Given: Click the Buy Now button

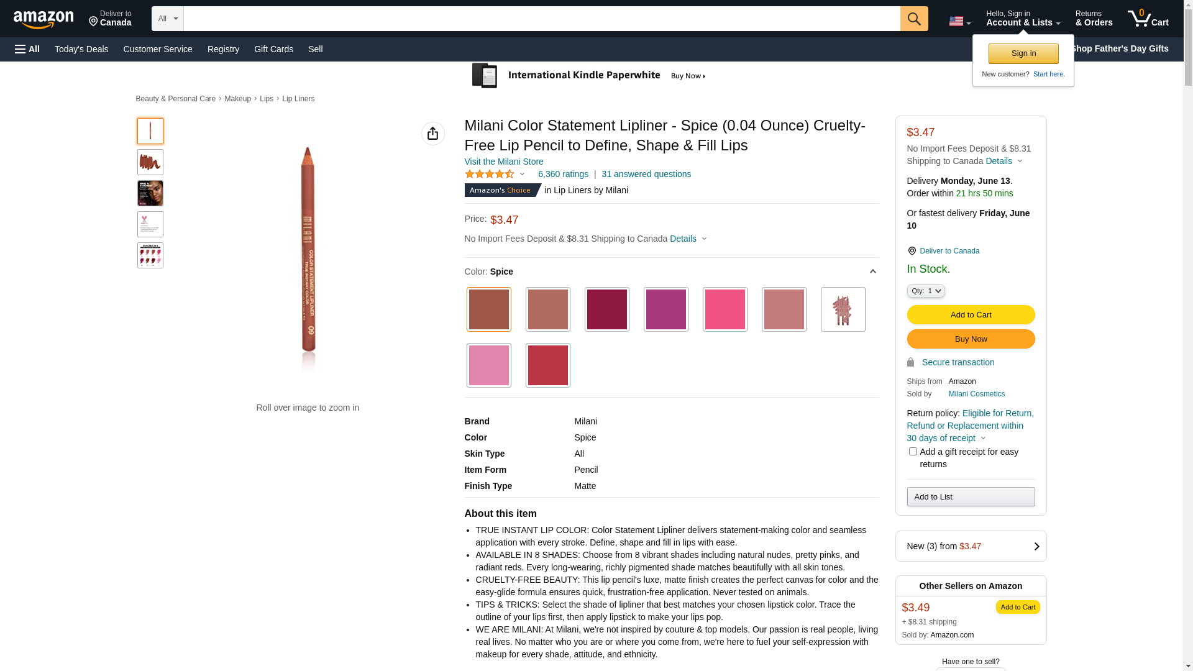Looking at the screenshot, I should 971,339.
